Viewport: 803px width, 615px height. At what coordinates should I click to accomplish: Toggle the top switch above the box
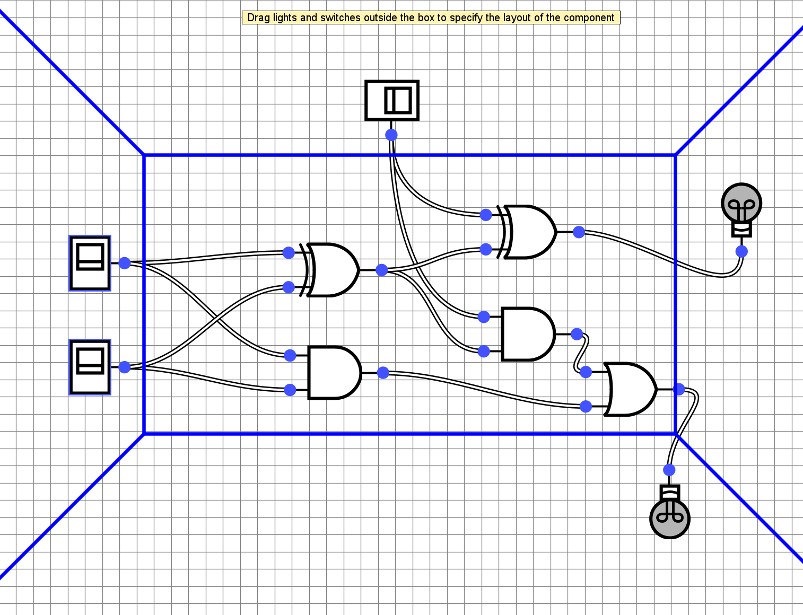tap(392, 100)
